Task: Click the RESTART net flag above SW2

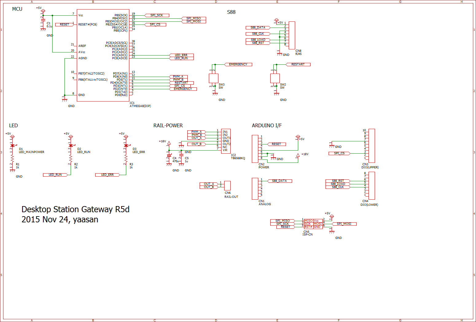Action: coord(298,64)
